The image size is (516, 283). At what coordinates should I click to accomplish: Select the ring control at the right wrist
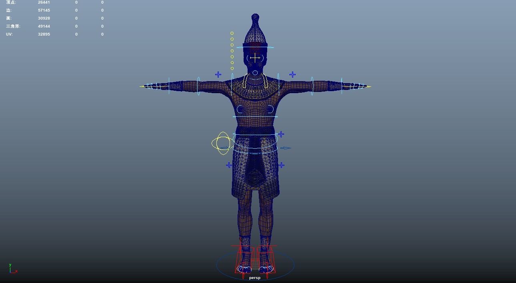[342, 86]
